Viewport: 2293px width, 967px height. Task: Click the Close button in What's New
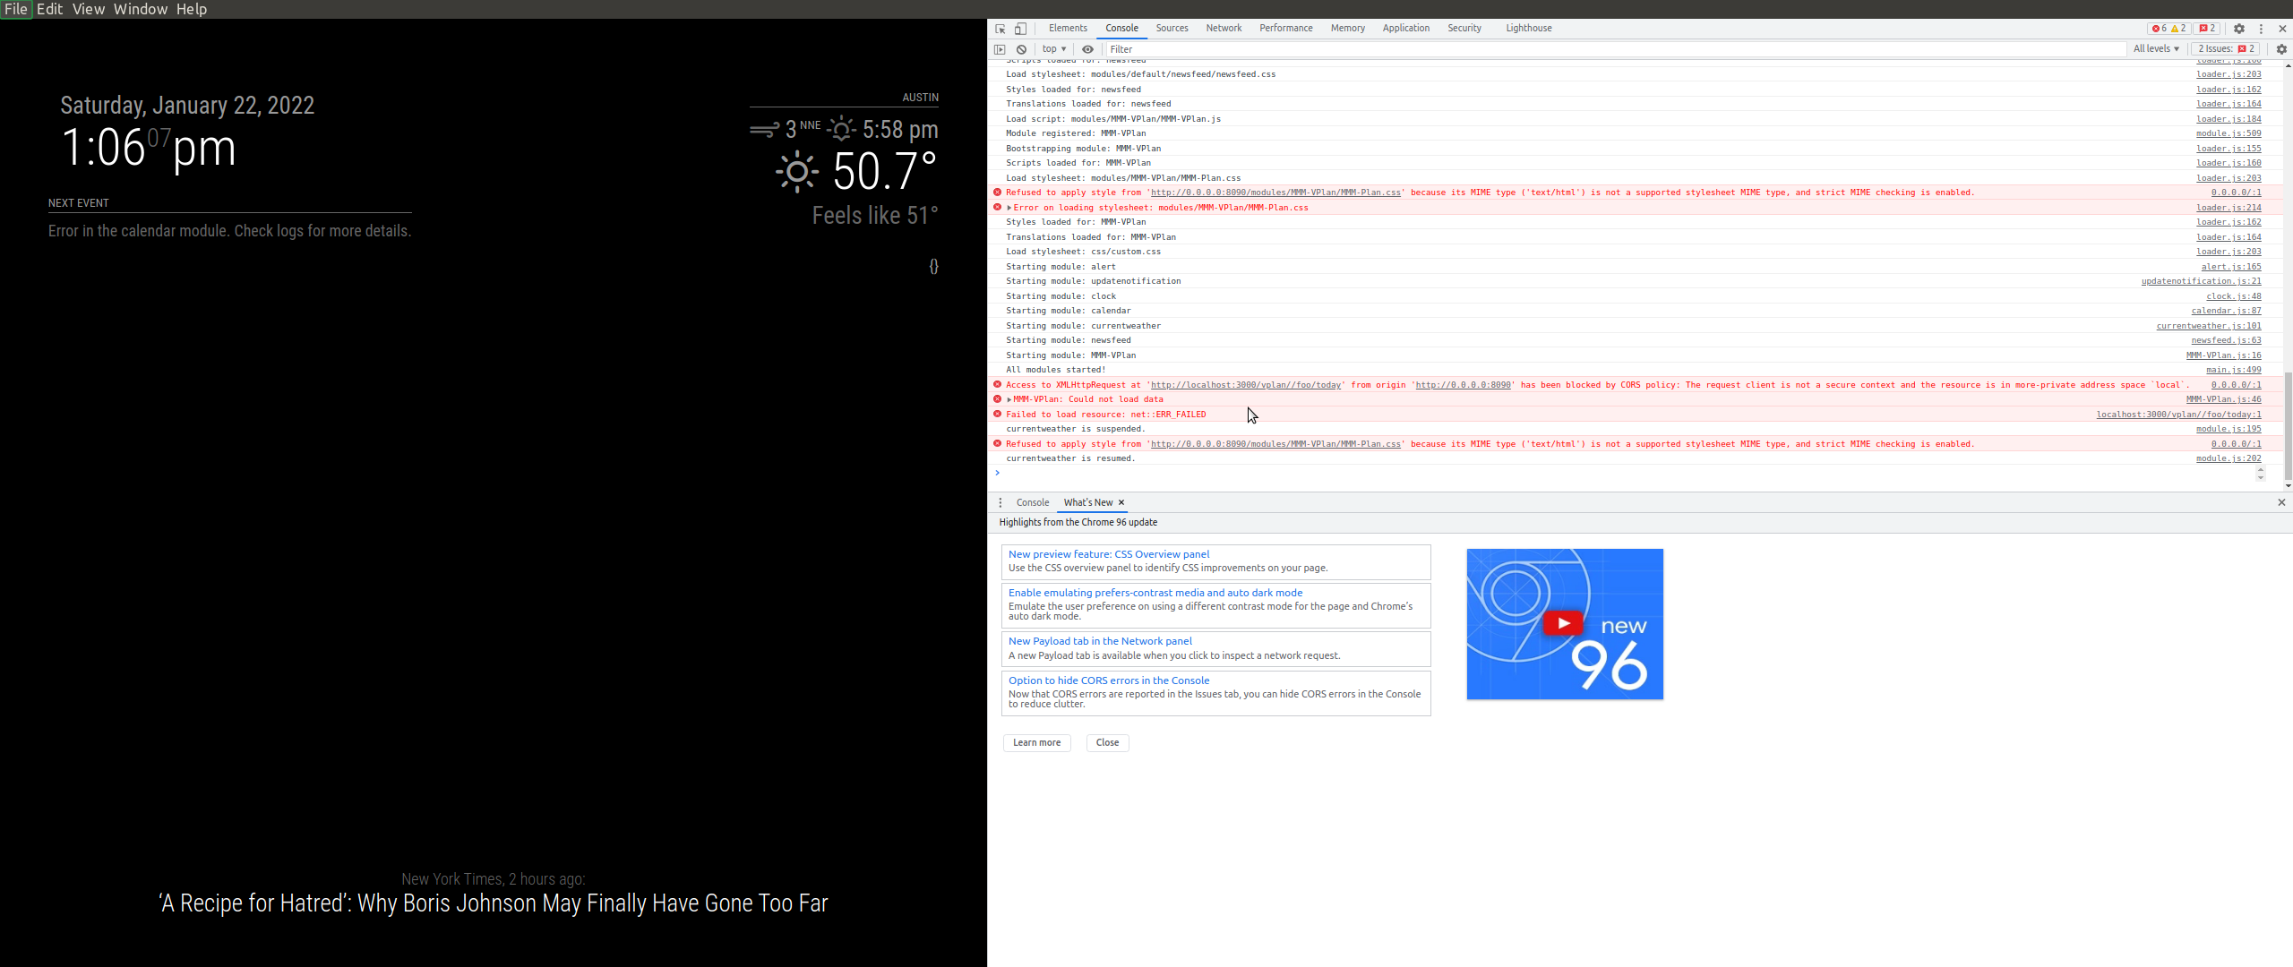1107,742
